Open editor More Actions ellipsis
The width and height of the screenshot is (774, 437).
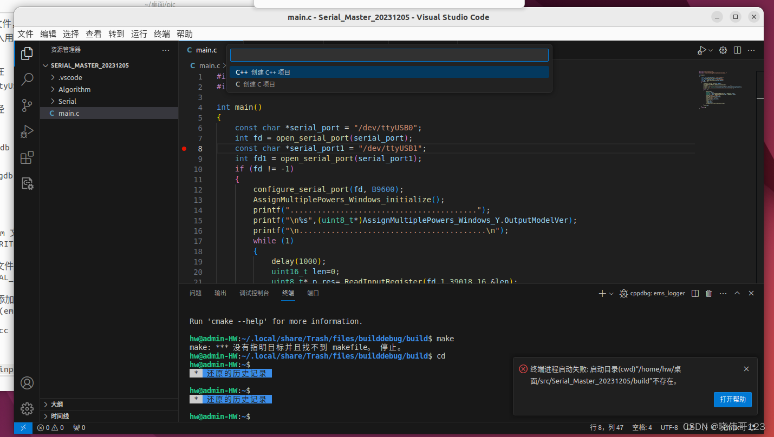[x=751, y=50]
